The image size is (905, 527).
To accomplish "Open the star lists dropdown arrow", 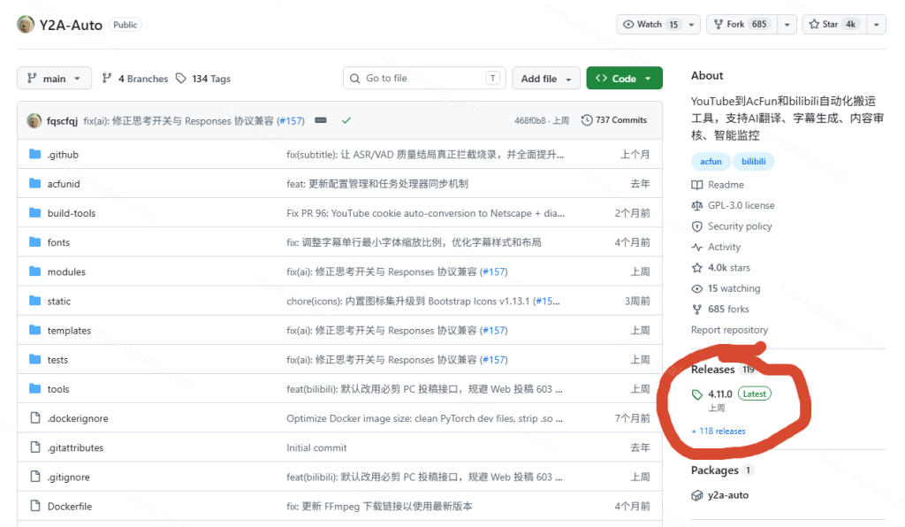I will click(x=876, y=24).
